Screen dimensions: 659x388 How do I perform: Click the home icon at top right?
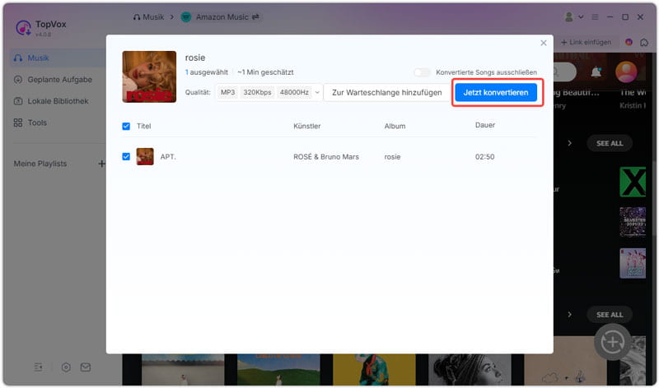644,43
